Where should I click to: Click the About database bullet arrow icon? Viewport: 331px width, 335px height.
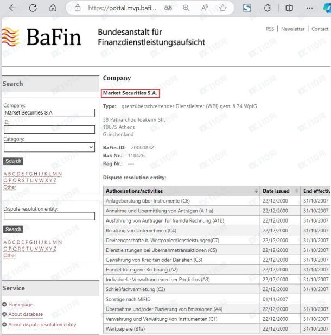pos(4,314)
